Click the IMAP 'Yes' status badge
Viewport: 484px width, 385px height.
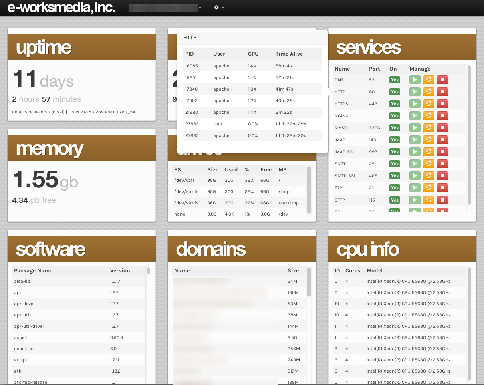395,140
